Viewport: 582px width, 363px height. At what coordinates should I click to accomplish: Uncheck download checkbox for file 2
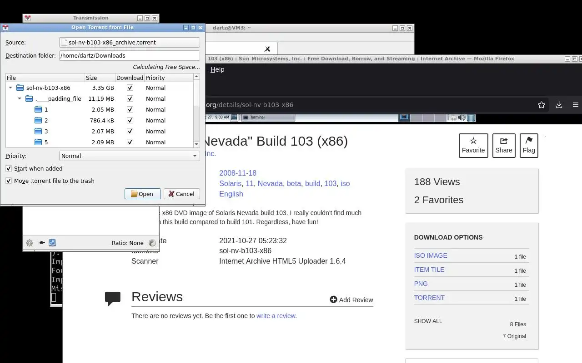(x=130, y=120)
